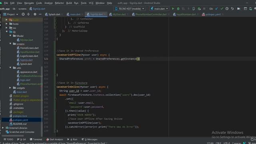This screenshot has height=144, width=256.
Task: Switch to PhoneNumberController.dart tab
Action: tap(149, 14)
